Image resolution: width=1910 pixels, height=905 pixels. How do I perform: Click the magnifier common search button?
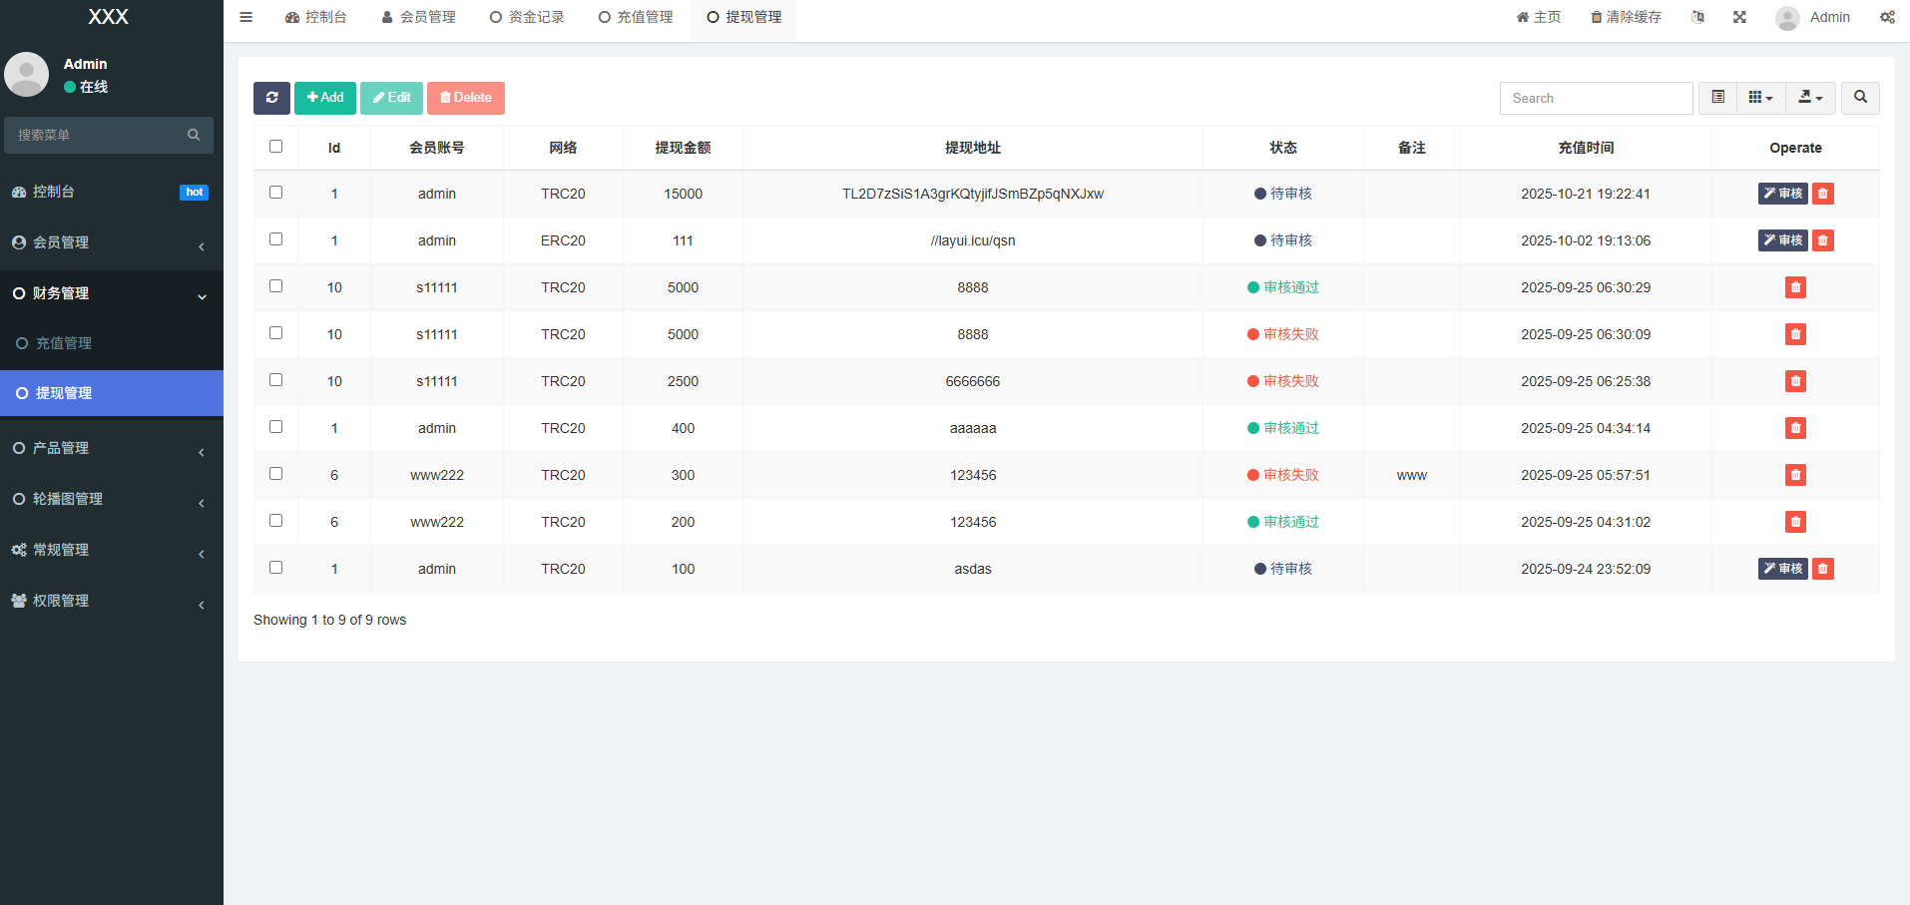pyautogui.click(x=1860, y=98)
